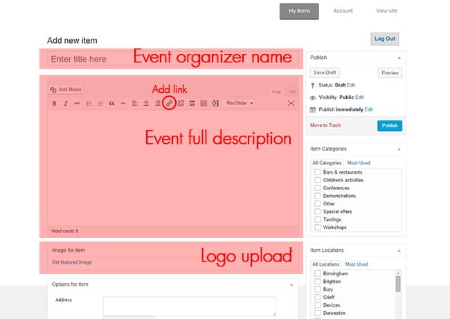Align text center
The width and height of the screenshot is (450, 319).
point(146,103)
